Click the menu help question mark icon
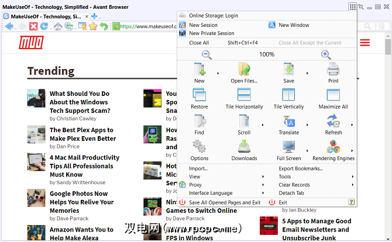The image size is (392, 242). [351, 202]
